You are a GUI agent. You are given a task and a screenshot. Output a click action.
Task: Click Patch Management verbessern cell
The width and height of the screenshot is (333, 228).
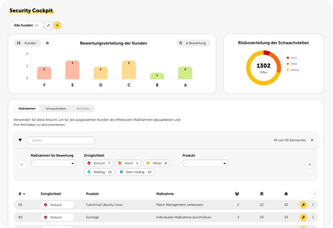coord(180,205)
